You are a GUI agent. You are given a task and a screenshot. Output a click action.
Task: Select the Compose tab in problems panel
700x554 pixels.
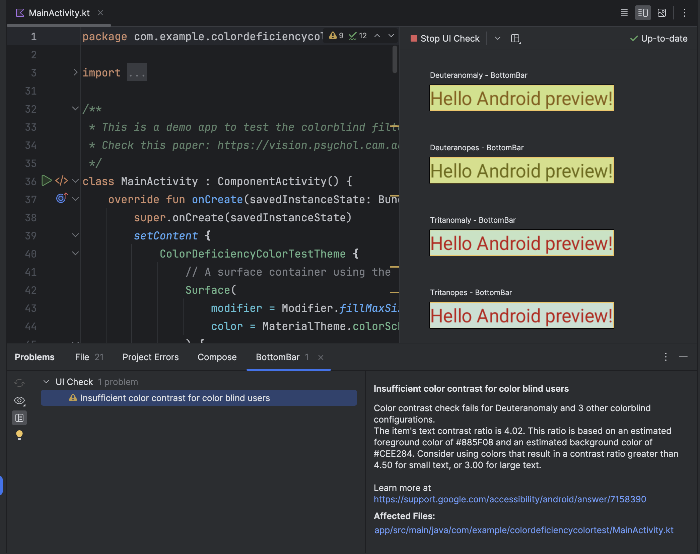point(217,356)
